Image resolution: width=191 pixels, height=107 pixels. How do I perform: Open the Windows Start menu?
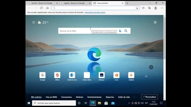pos(29,103)
